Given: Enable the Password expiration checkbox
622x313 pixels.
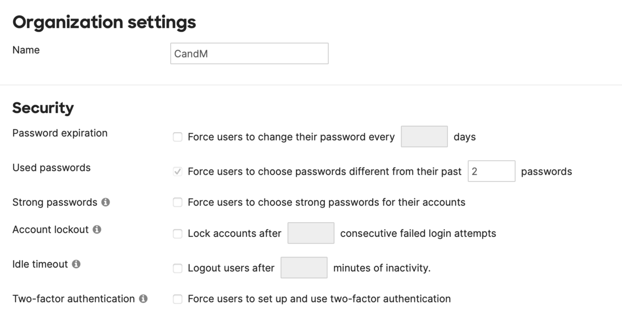Looking at the screenshot, I should click(178, 137).
